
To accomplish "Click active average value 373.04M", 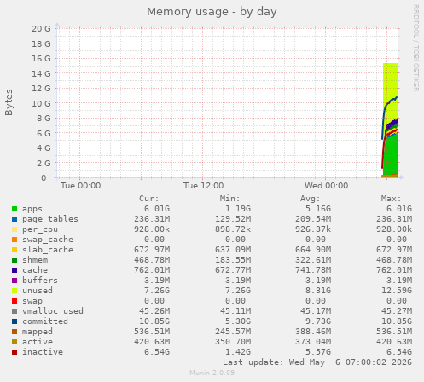I will (x=313, y=342).
